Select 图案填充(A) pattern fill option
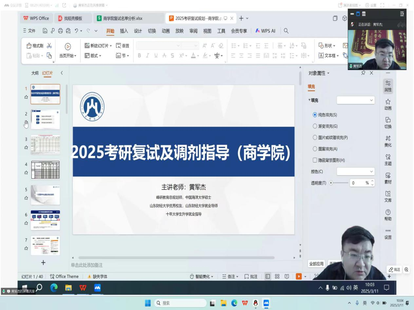The height and width of the screenshot is (310, 414). tap(325, 149)
